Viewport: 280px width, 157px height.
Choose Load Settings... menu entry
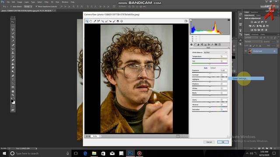pos(246,78)
